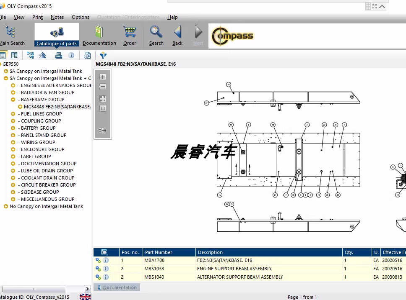The height and width of the screenshot is (300, 406).
Task: Expand ENGINES & ALTERNATORS GROUP node
Action: point(13,85)
